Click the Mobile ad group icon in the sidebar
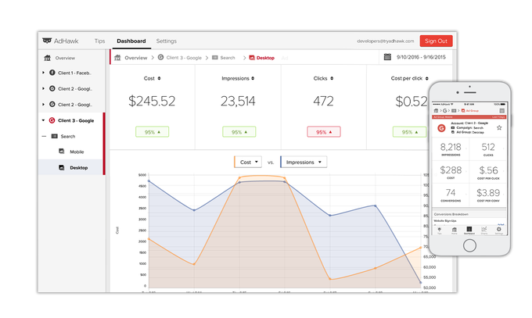Image resolution: width=532 pixels, height=318 pixels. [x=61, y=152]
